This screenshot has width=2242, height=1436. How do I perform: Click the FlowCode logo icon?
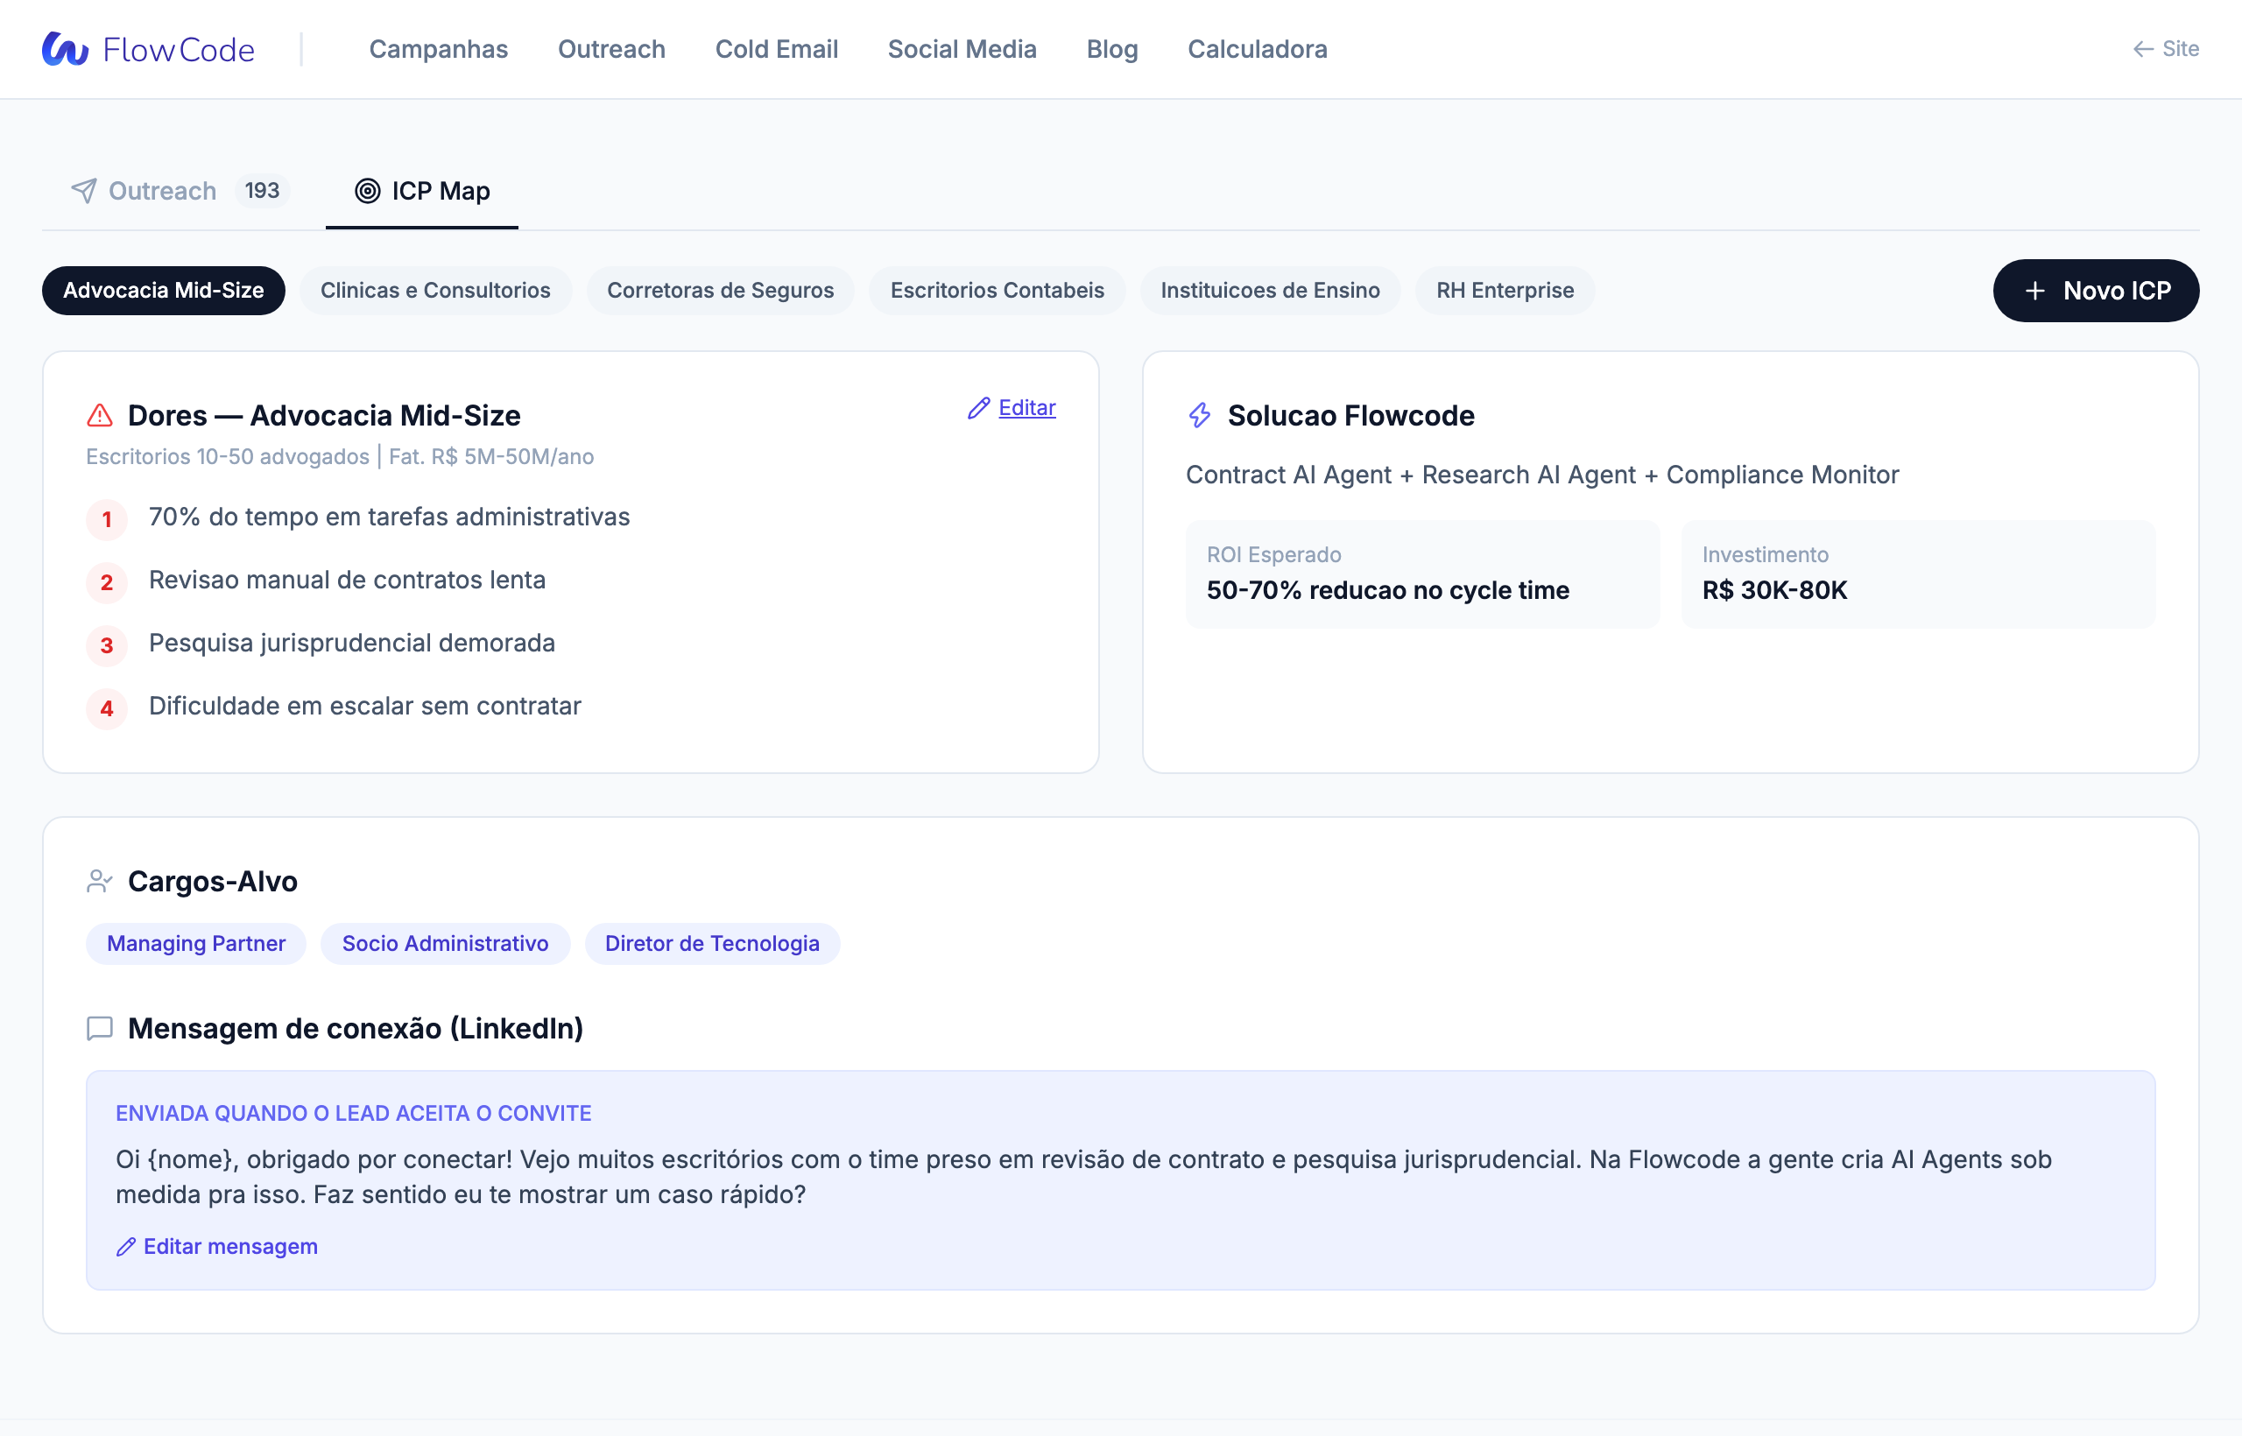pos(66,48)
